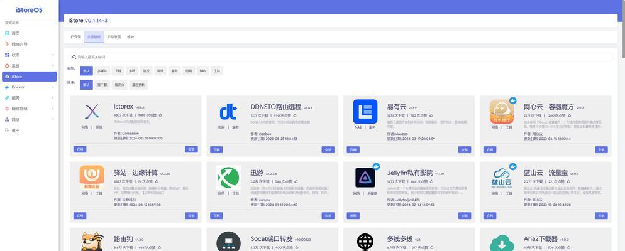Viewport: 625px width, 251px height.
Task: Click the DDNSTO路由远程 app logo
Action: (x=229, y=112)
